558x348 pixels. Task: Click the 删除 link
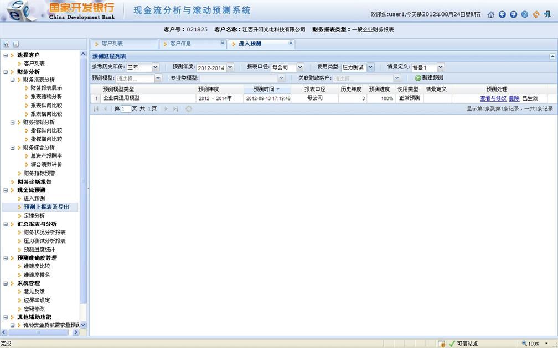tap(514, 98)
